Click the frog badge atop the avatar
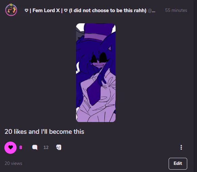197x172 pixels. 11,5
